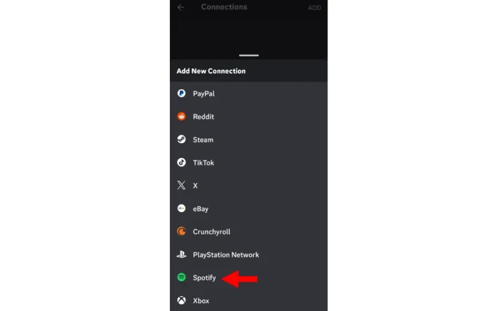This screenshot has height=311, width=498.
Task: Tap the eBay logo icon
Action: pyautogui.click(x=181, y=208)
